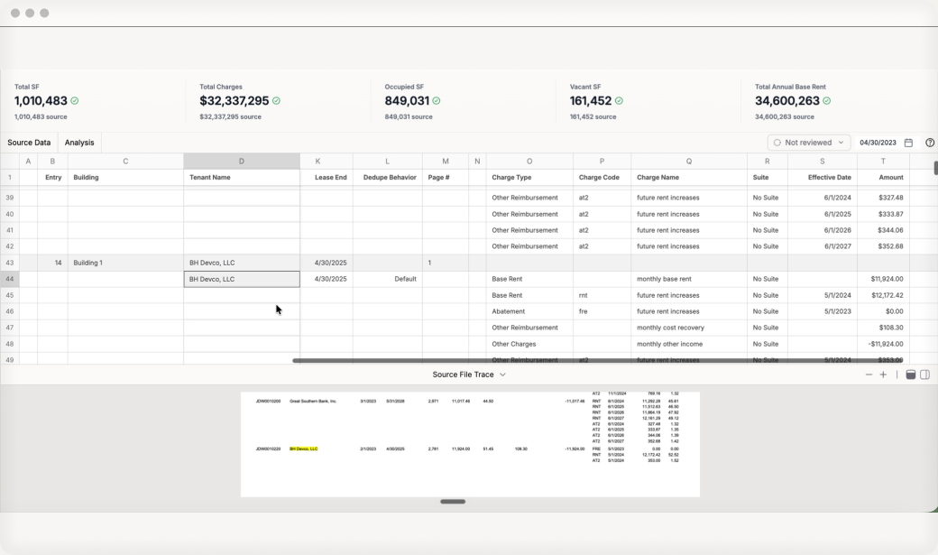Switch to the Analysis tab
This screenshot has width=938, height=555.
79,143
